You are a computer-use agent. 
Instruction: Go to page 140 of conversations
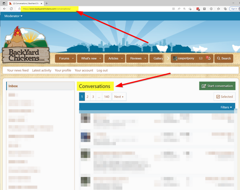tap(107, 96)
